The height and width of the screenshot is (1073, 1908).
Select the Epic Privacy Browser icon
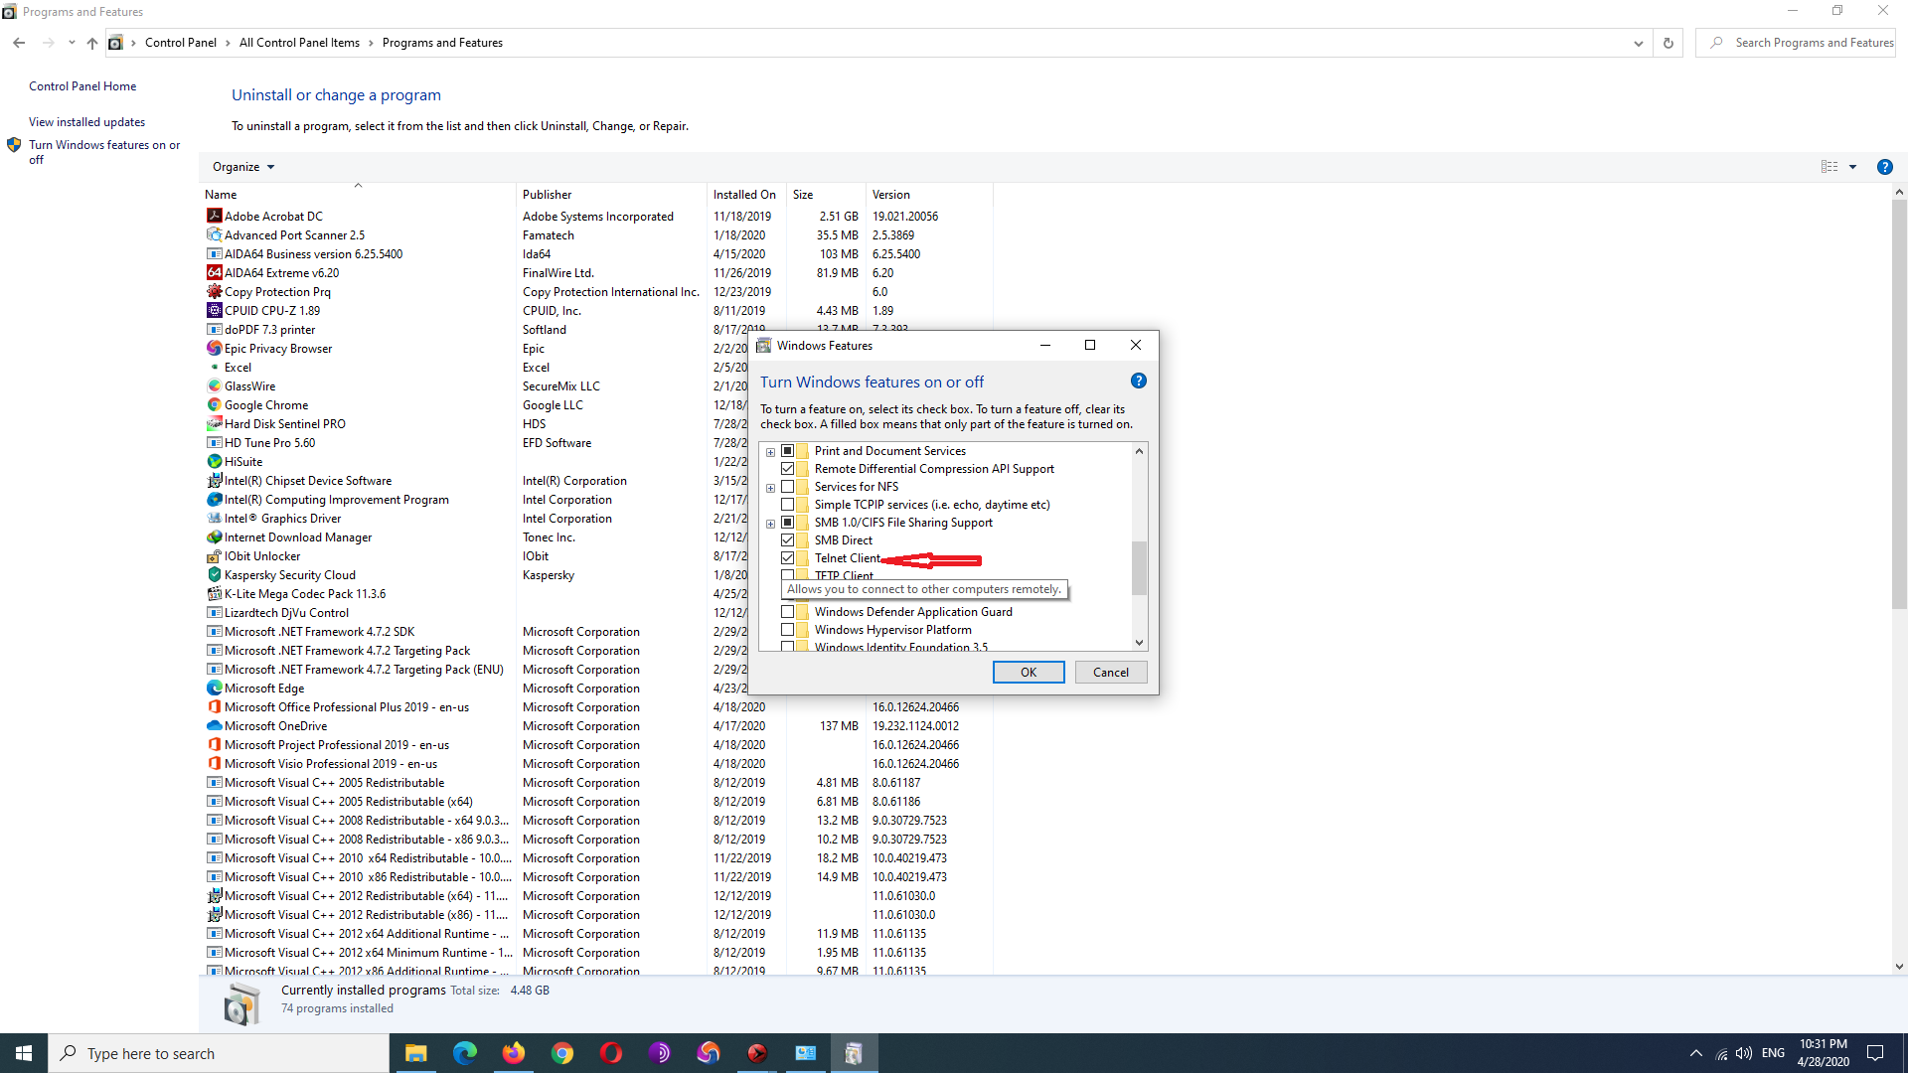tap(214, 348)
